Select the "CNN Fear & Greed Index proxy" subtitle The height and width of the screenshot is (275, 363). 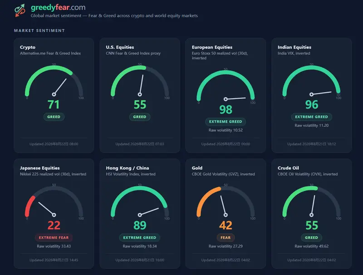(x=133, y=53)
